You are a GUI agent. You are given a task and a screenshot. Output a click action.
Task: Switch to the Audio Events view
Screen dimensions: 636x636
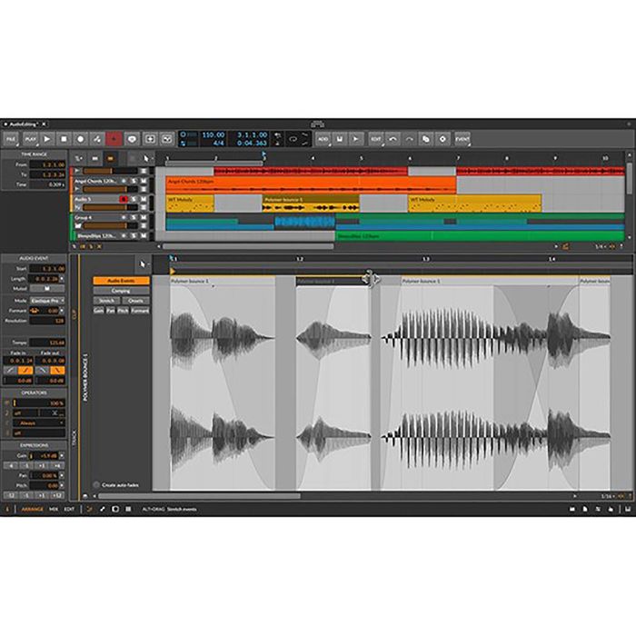click(121, 281)
